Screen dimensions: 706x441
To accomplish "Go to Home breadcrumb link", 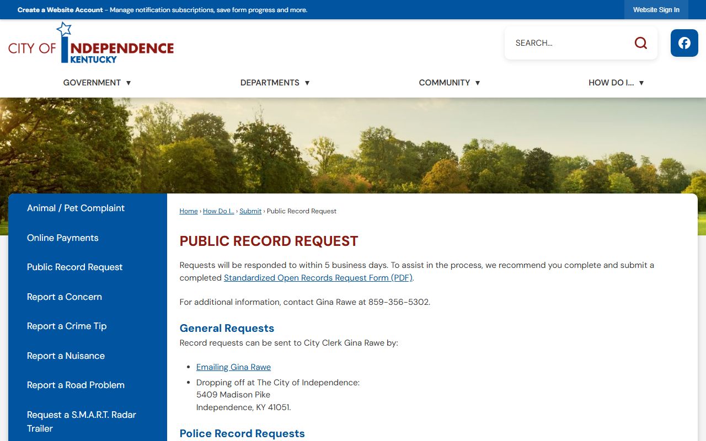I will (189, 211).
